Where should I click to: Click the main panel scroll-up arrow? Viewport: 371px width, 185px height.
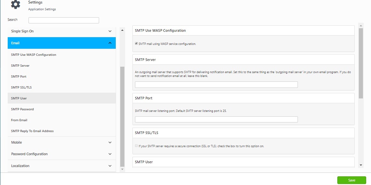[361, 26]
